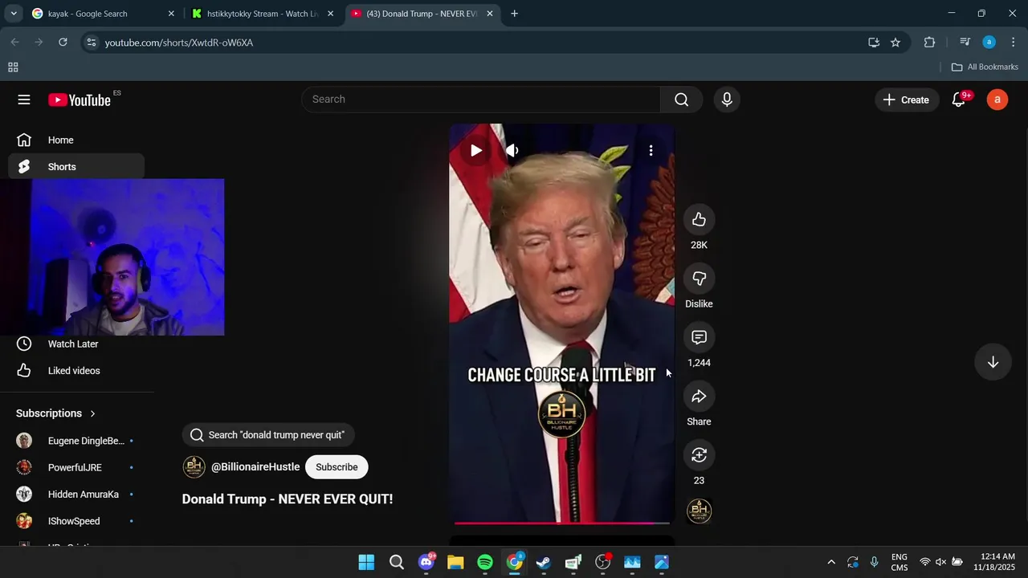The image size is (1028, 578).
Task: Dislike the short with thumbs down
Action: pyautogui.click(x=699, y=279)
